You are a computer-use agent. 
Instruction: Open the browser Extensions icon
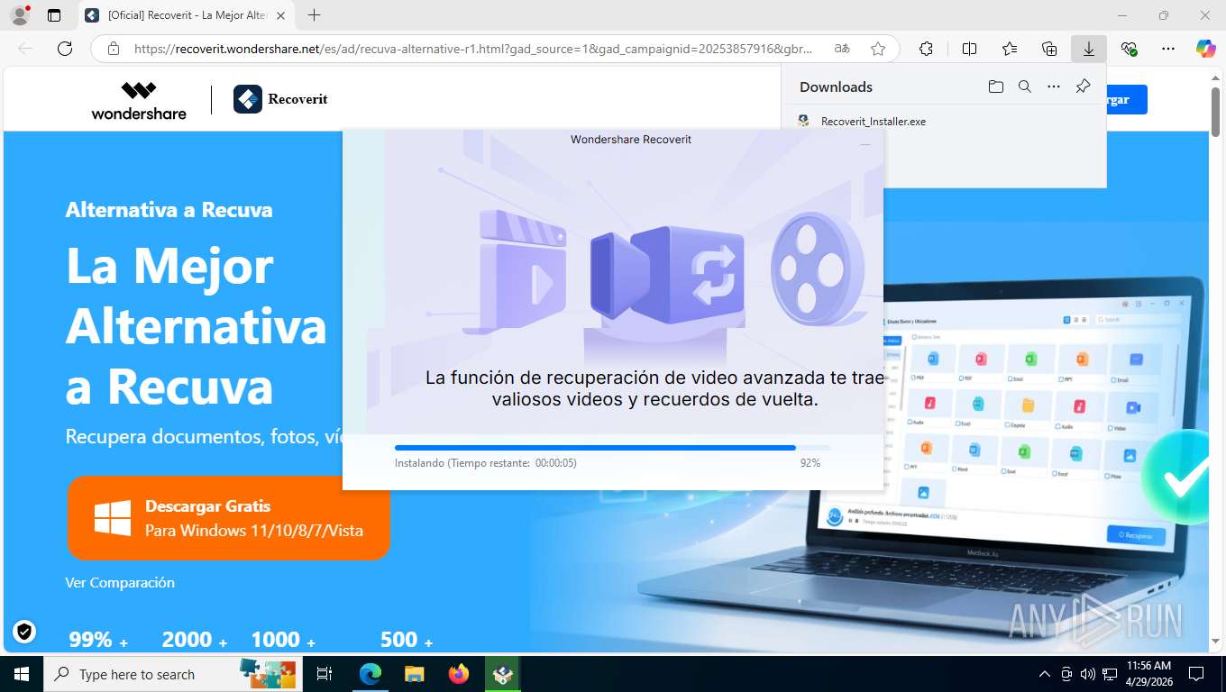(926, 49)
